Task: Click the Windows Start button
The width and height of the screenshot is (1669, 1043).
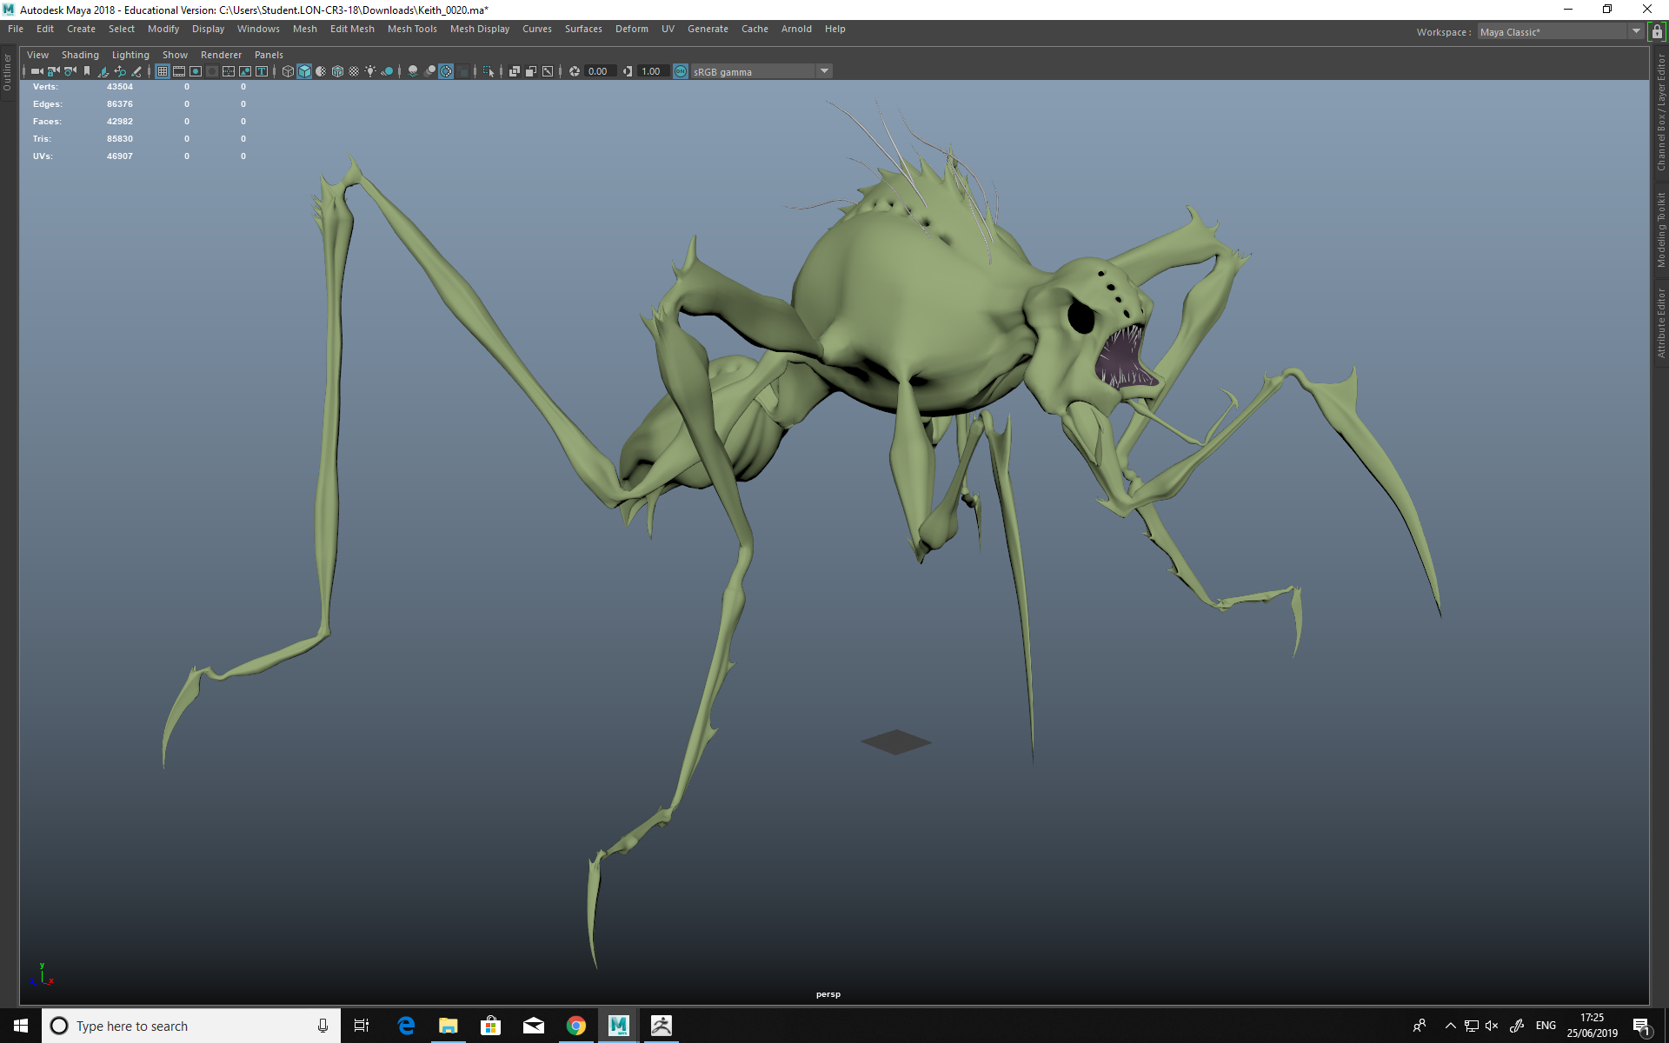Action: click(21, 1026)
